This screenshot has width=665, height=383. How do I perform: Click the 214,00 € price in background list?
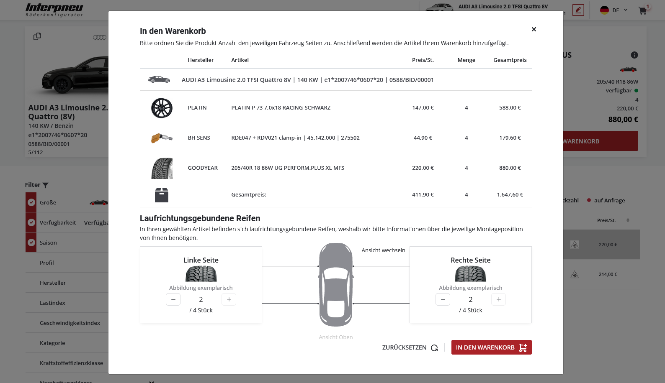click(608, 274)
